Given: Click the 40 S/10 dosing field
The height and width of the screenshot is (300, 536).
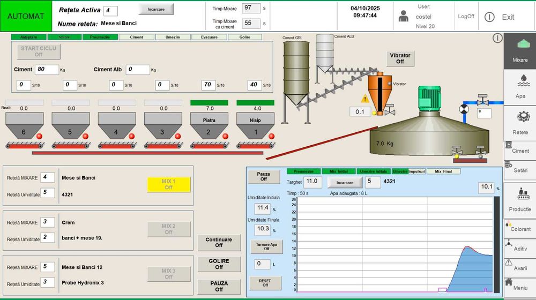Looking at the screenshot, I should 255,85.
